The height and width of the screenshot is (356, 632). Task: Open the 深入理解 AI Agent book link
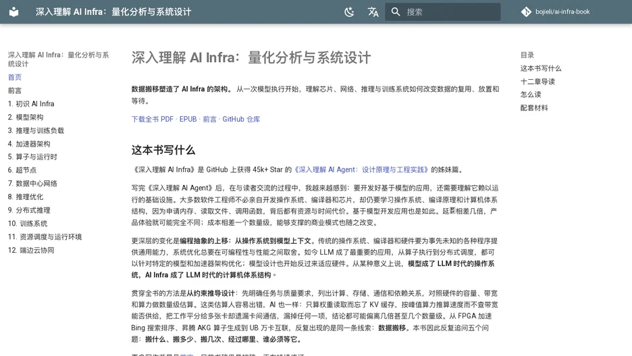pos(361,170)
